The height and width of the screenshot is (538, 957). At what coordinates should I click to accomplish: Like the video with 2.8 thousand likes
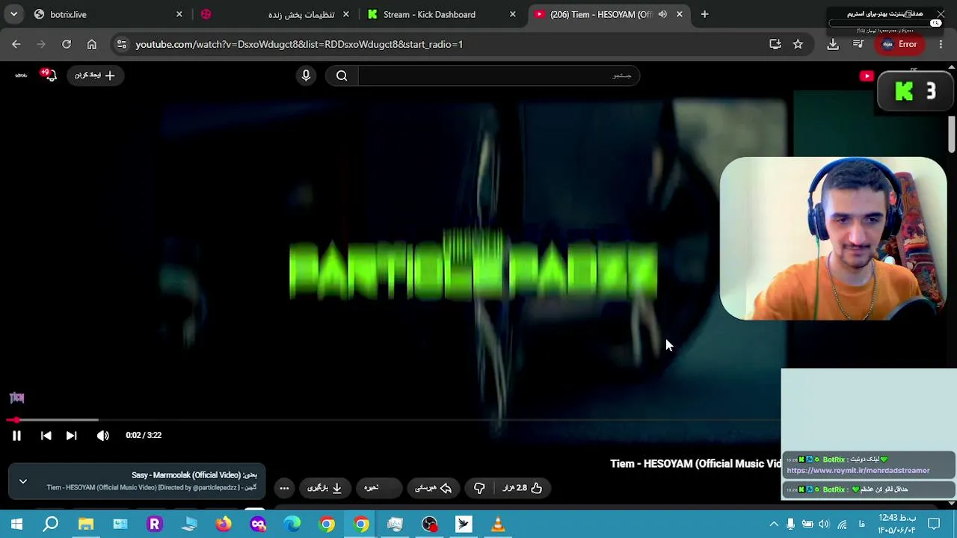click(522, 488)
